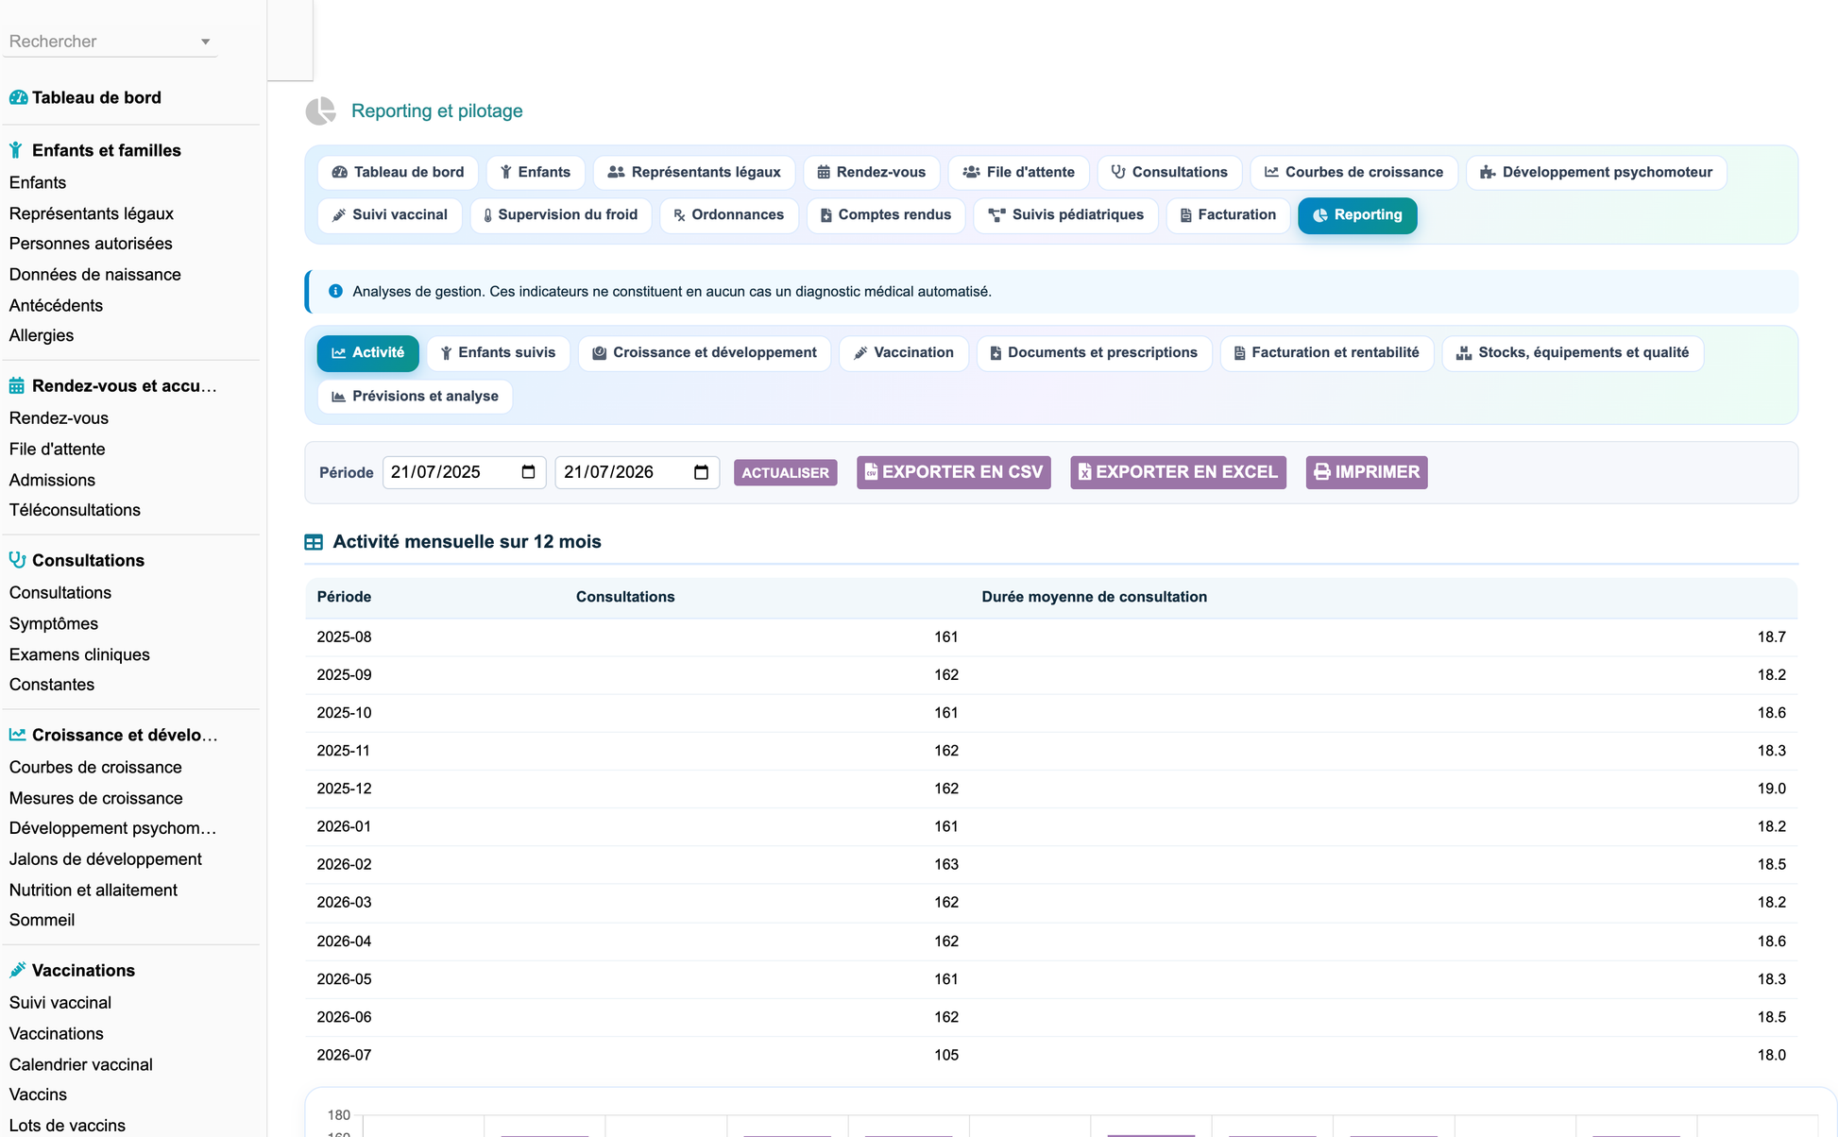
Task: Open the start date calendar picker icon
Action: click(528, 472)
